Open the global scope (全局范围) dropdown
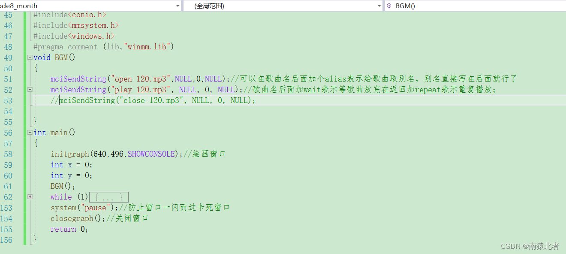Image resolution: width=566 pixels, height=254 pixels. (x=379, y=6)
